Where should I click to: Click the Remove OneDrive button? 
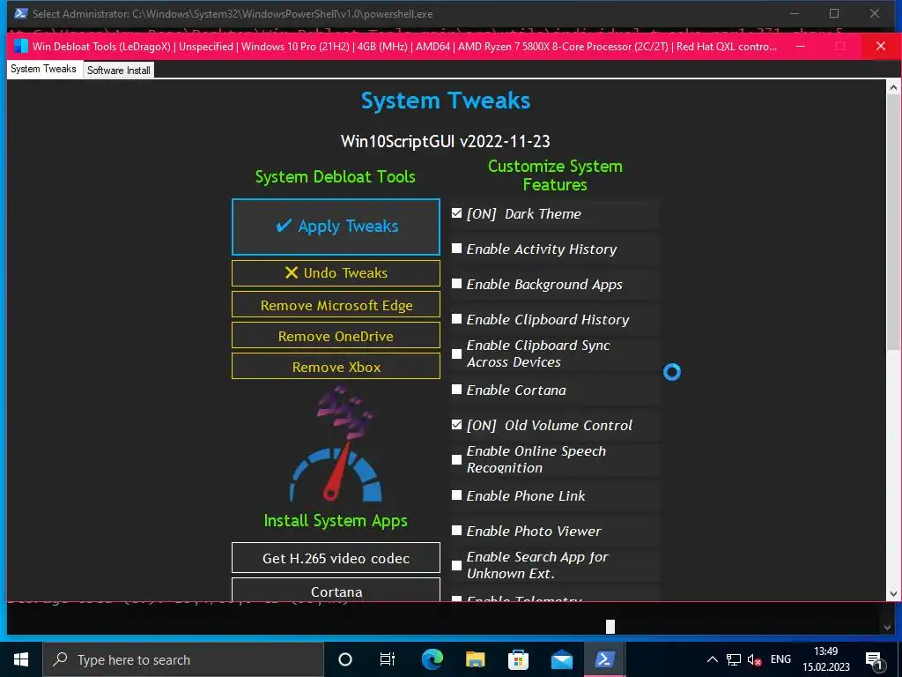[336, 336]
